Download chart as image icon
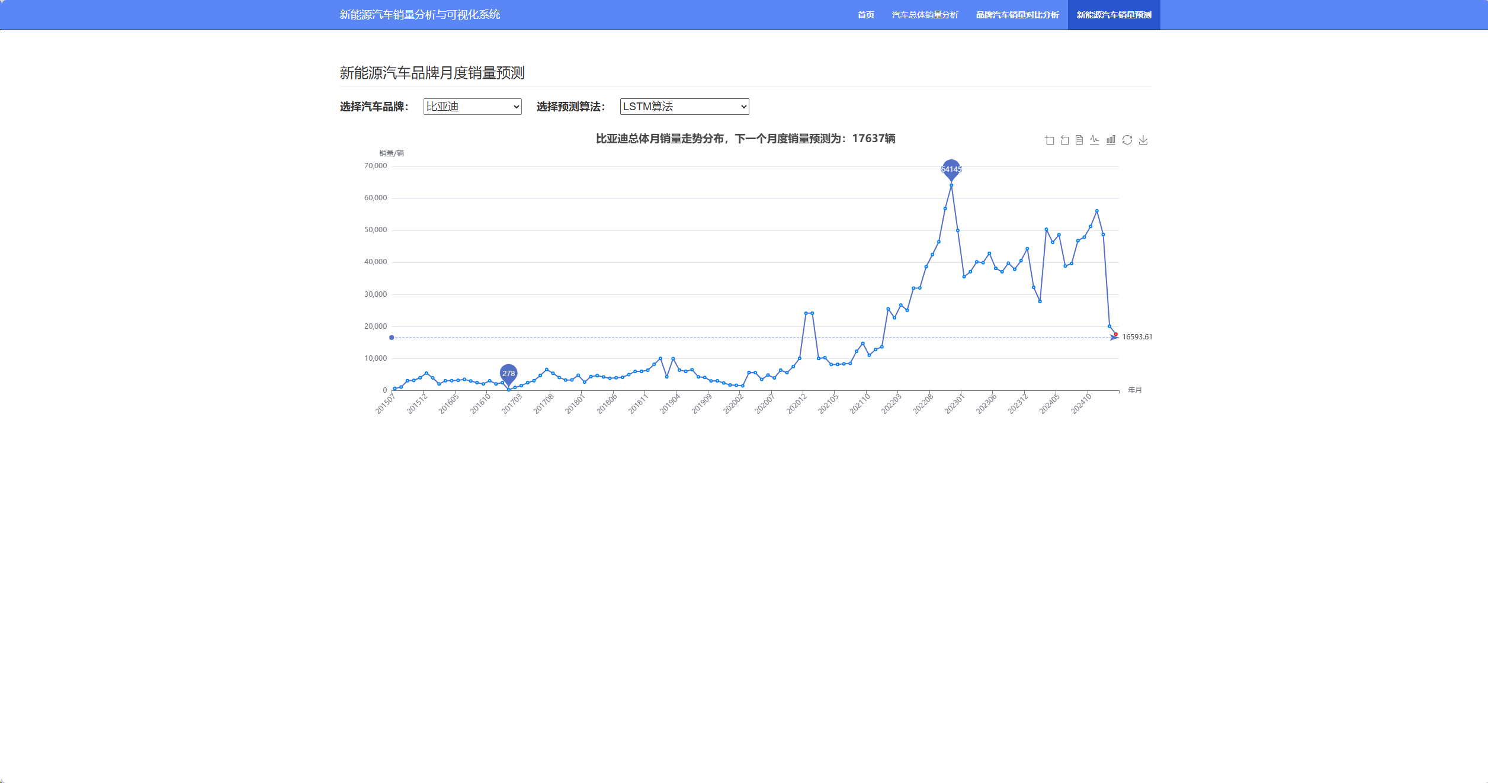The image size is (1488, 783). pyautogui.click(x=1143, y=140)
